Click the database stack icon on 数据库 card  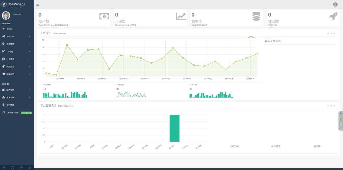pyautogui.click(x=256, y=16)
